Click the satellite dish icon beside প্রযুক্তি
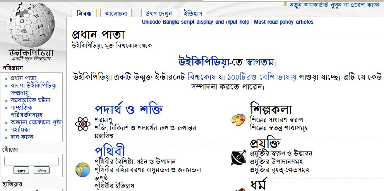384x191 pixels. (238, 157)
